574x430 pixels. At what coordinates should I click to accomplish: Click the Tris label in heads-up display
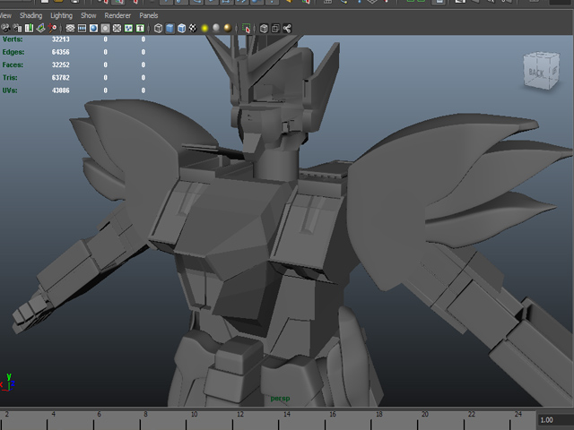[x=10, y=78]
